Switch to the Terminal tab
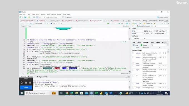The width and height of the screenshot is (189, 106). [31, 77]
